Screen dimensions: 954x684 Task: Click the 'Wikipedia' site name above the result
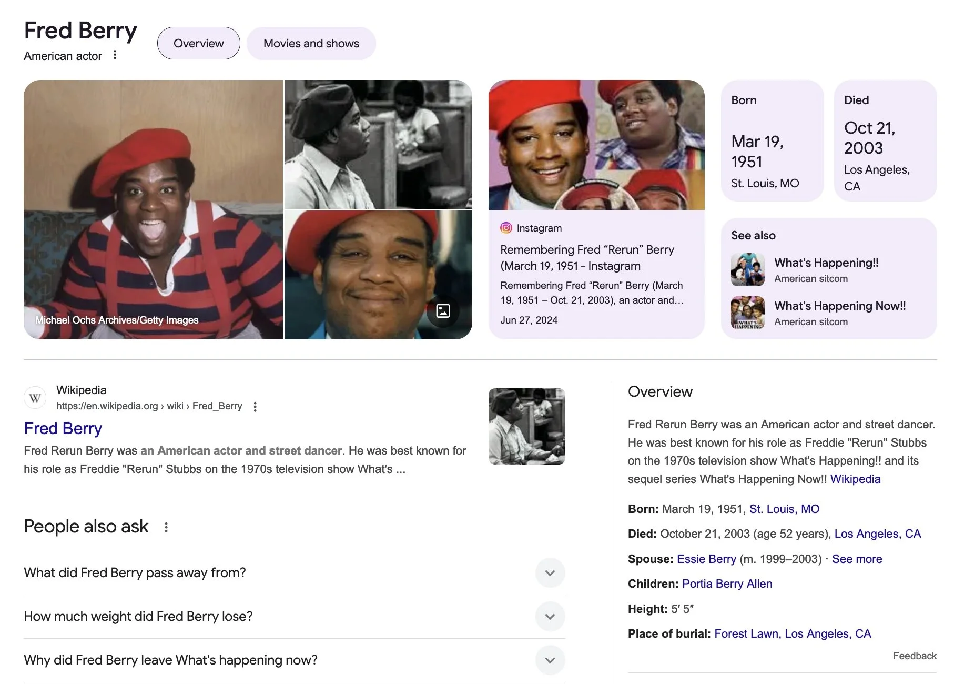tap(82, 390)
